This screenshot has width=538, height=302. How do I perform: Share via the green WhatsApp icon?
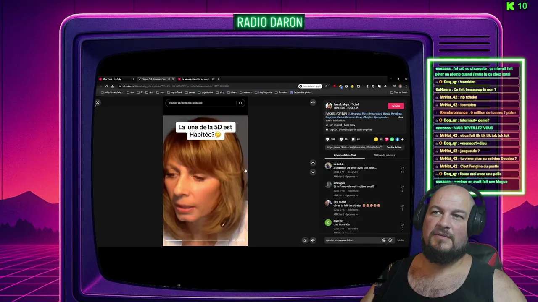(x=392, y=139)
